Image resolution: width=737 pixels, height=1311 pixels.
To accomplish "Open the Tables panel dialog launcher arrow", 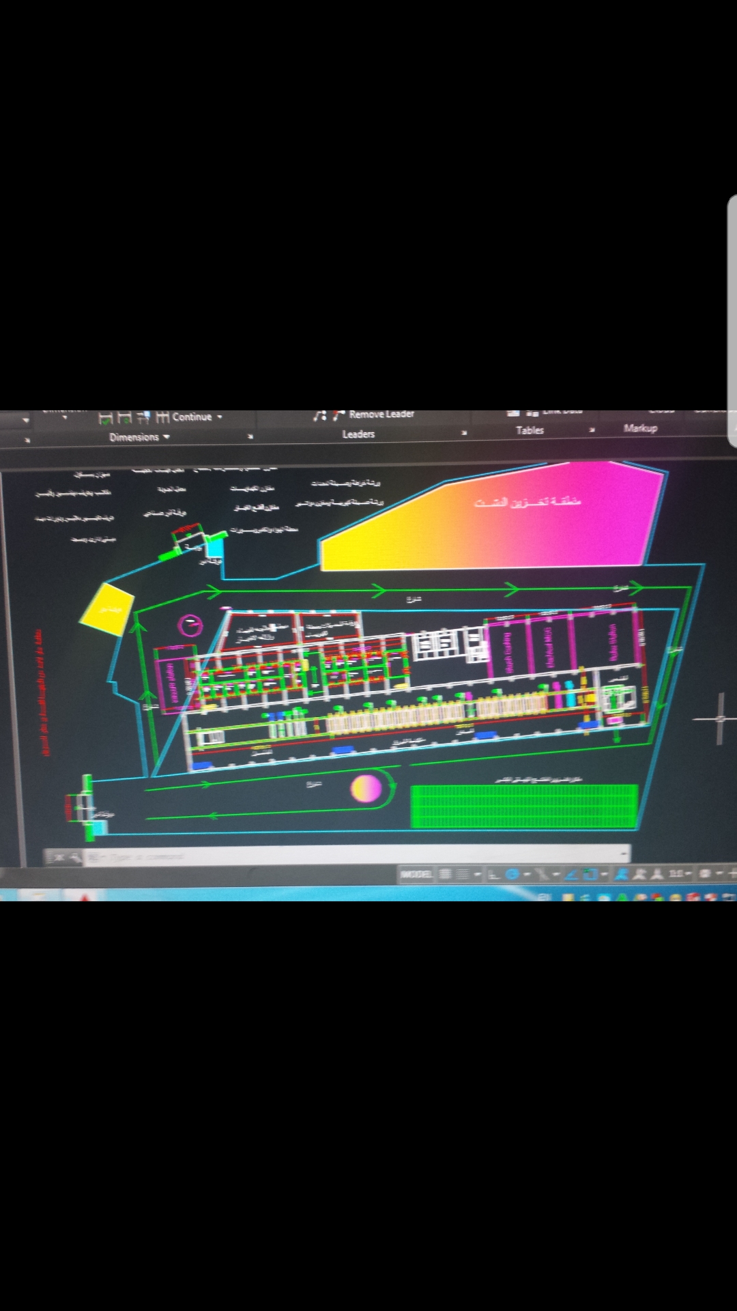I will point(592,429).
